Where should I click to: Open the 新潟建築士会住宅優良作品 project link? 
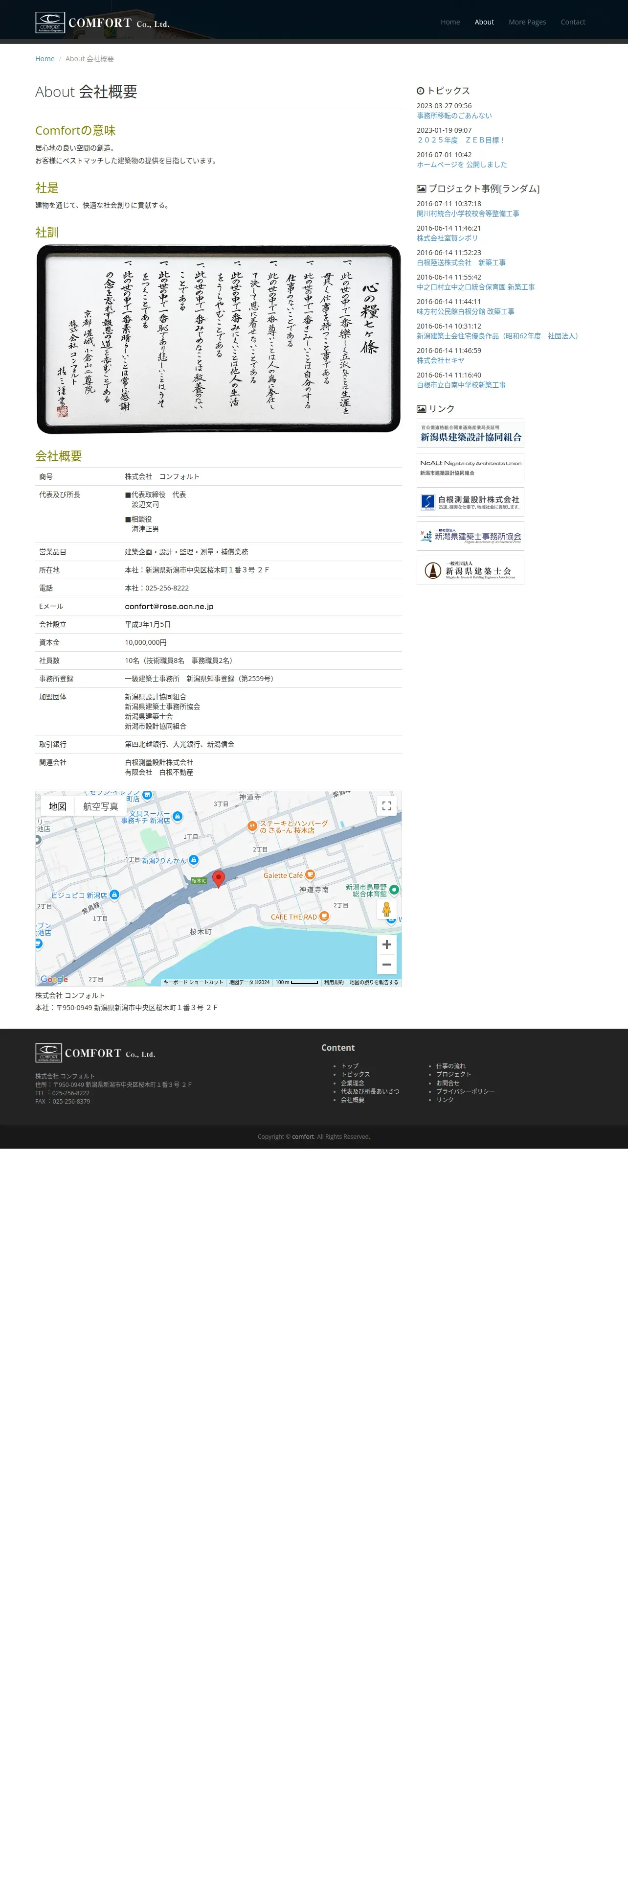[498, 336]
